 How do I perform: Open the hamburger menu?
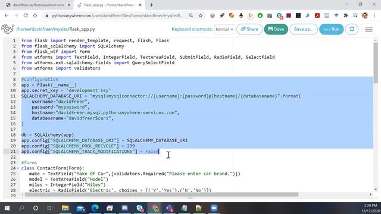tap(368, 29)
